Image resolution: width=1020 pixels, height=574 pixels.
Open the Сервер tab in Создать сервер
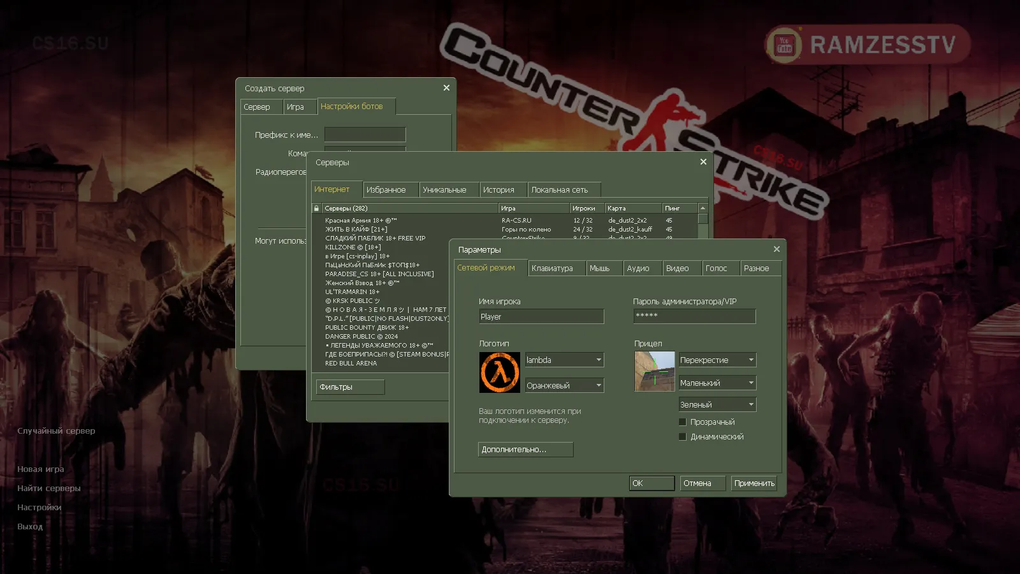point(261,107)
